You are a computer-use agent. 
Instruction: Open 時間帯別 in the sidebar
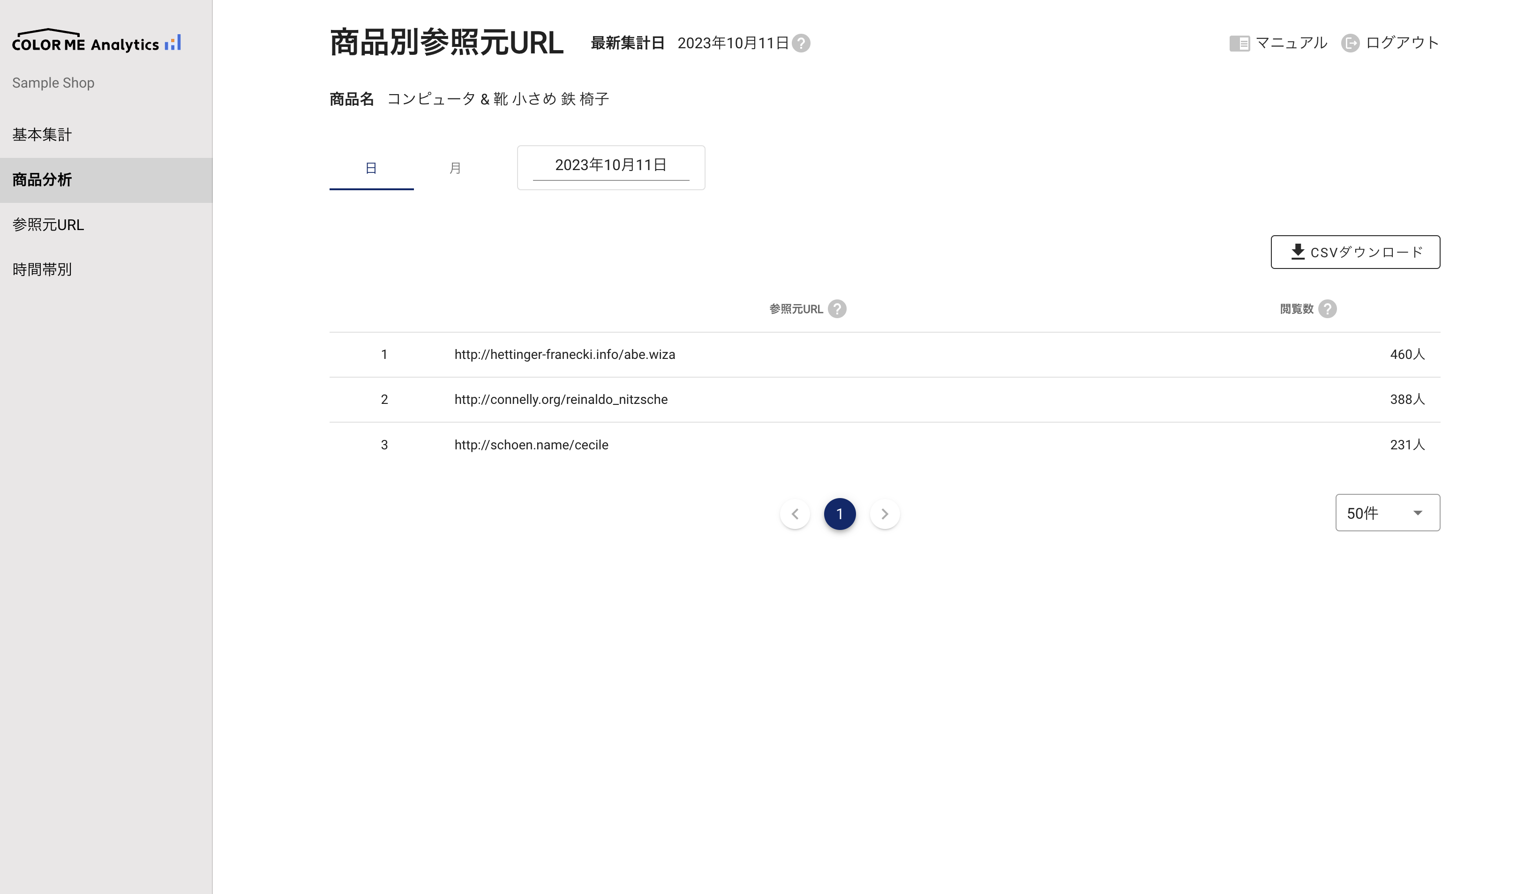click(106, 269)
